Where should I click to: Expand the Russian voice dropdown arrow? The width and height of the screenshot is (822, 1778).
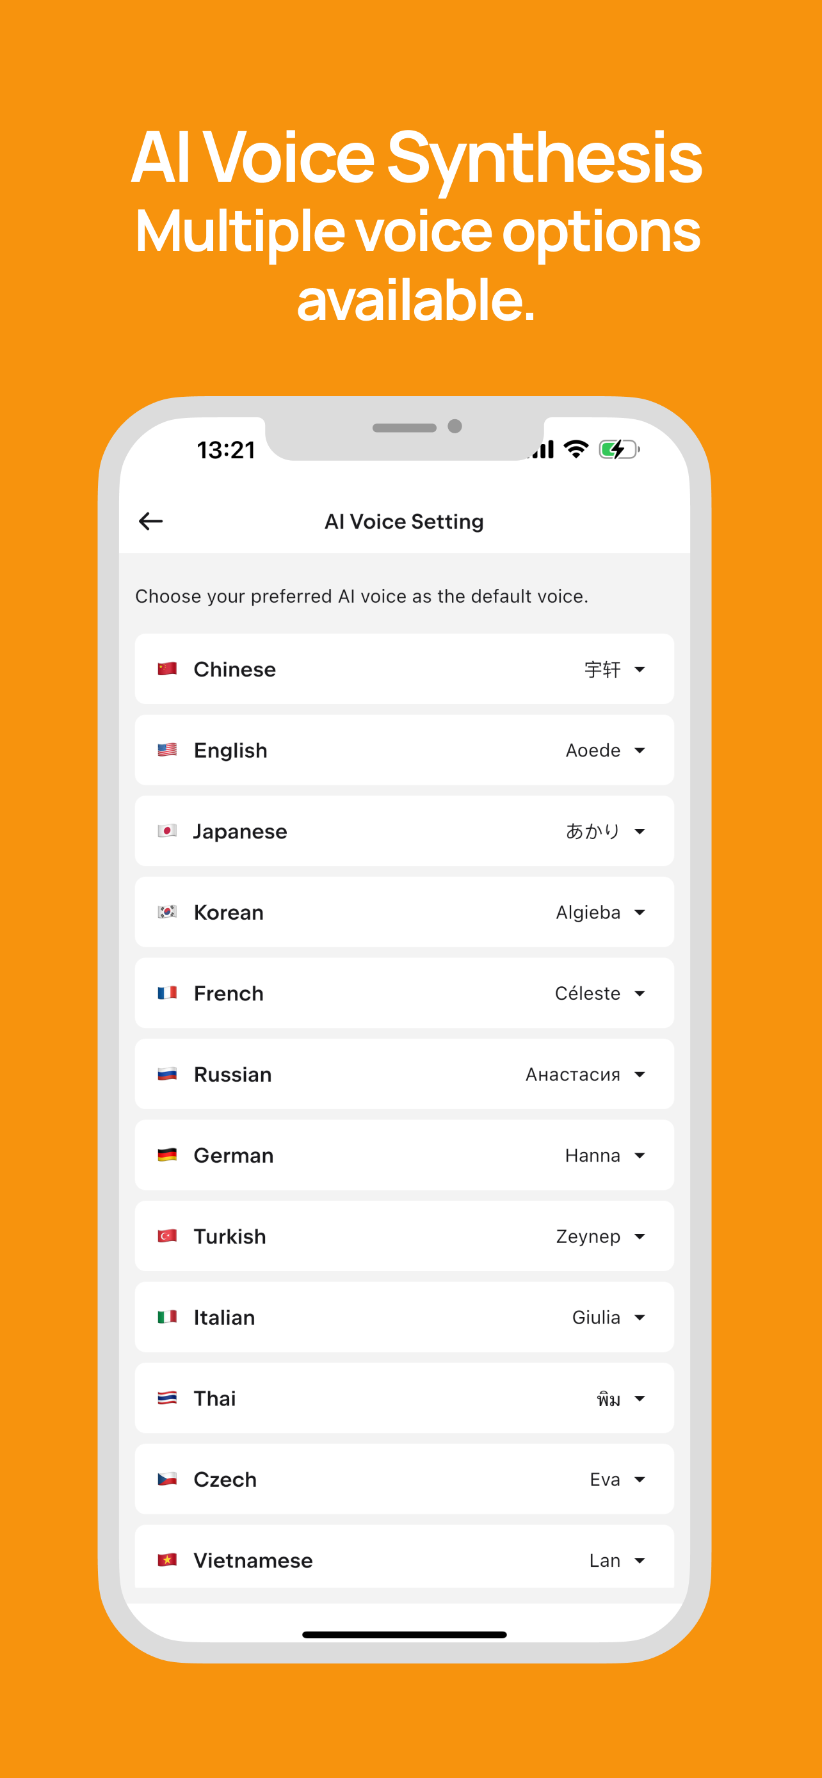(640, 1074)
